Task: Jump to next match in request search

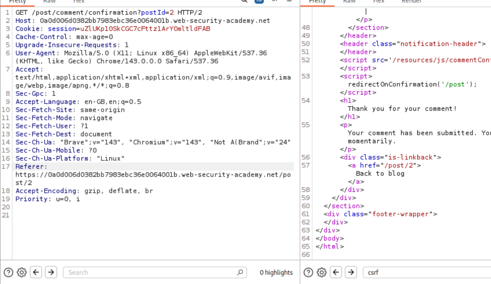Action: click(51, 272)
